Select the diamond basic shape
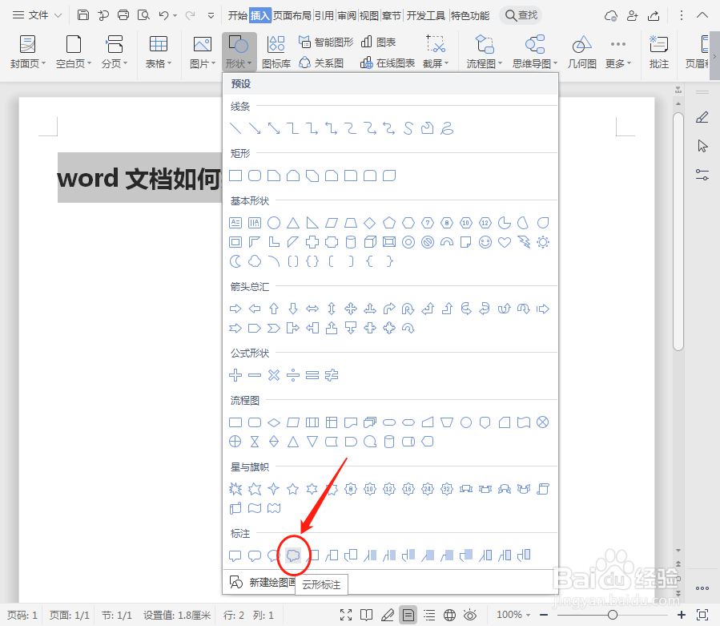This screenshot has height=626, width=720. tap(370, 223)
